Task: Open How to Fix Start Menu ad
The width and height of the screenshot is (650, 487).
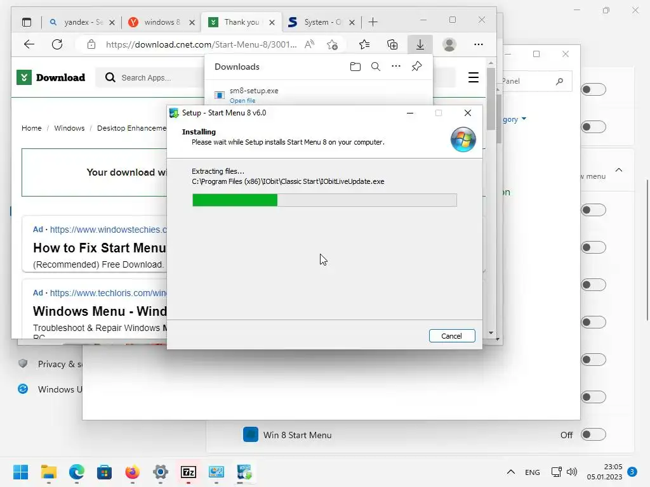Action: pyautogui.click(x=100, y=248)
